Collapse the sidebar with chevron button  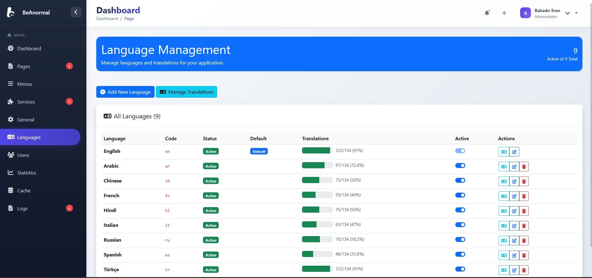(x=76, y=12)
